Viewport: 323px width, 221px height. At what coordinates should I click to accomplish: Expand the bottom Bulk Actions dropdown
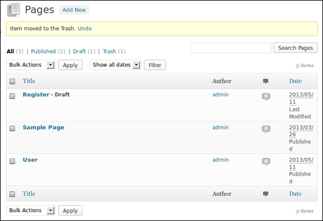click(31, 211)
